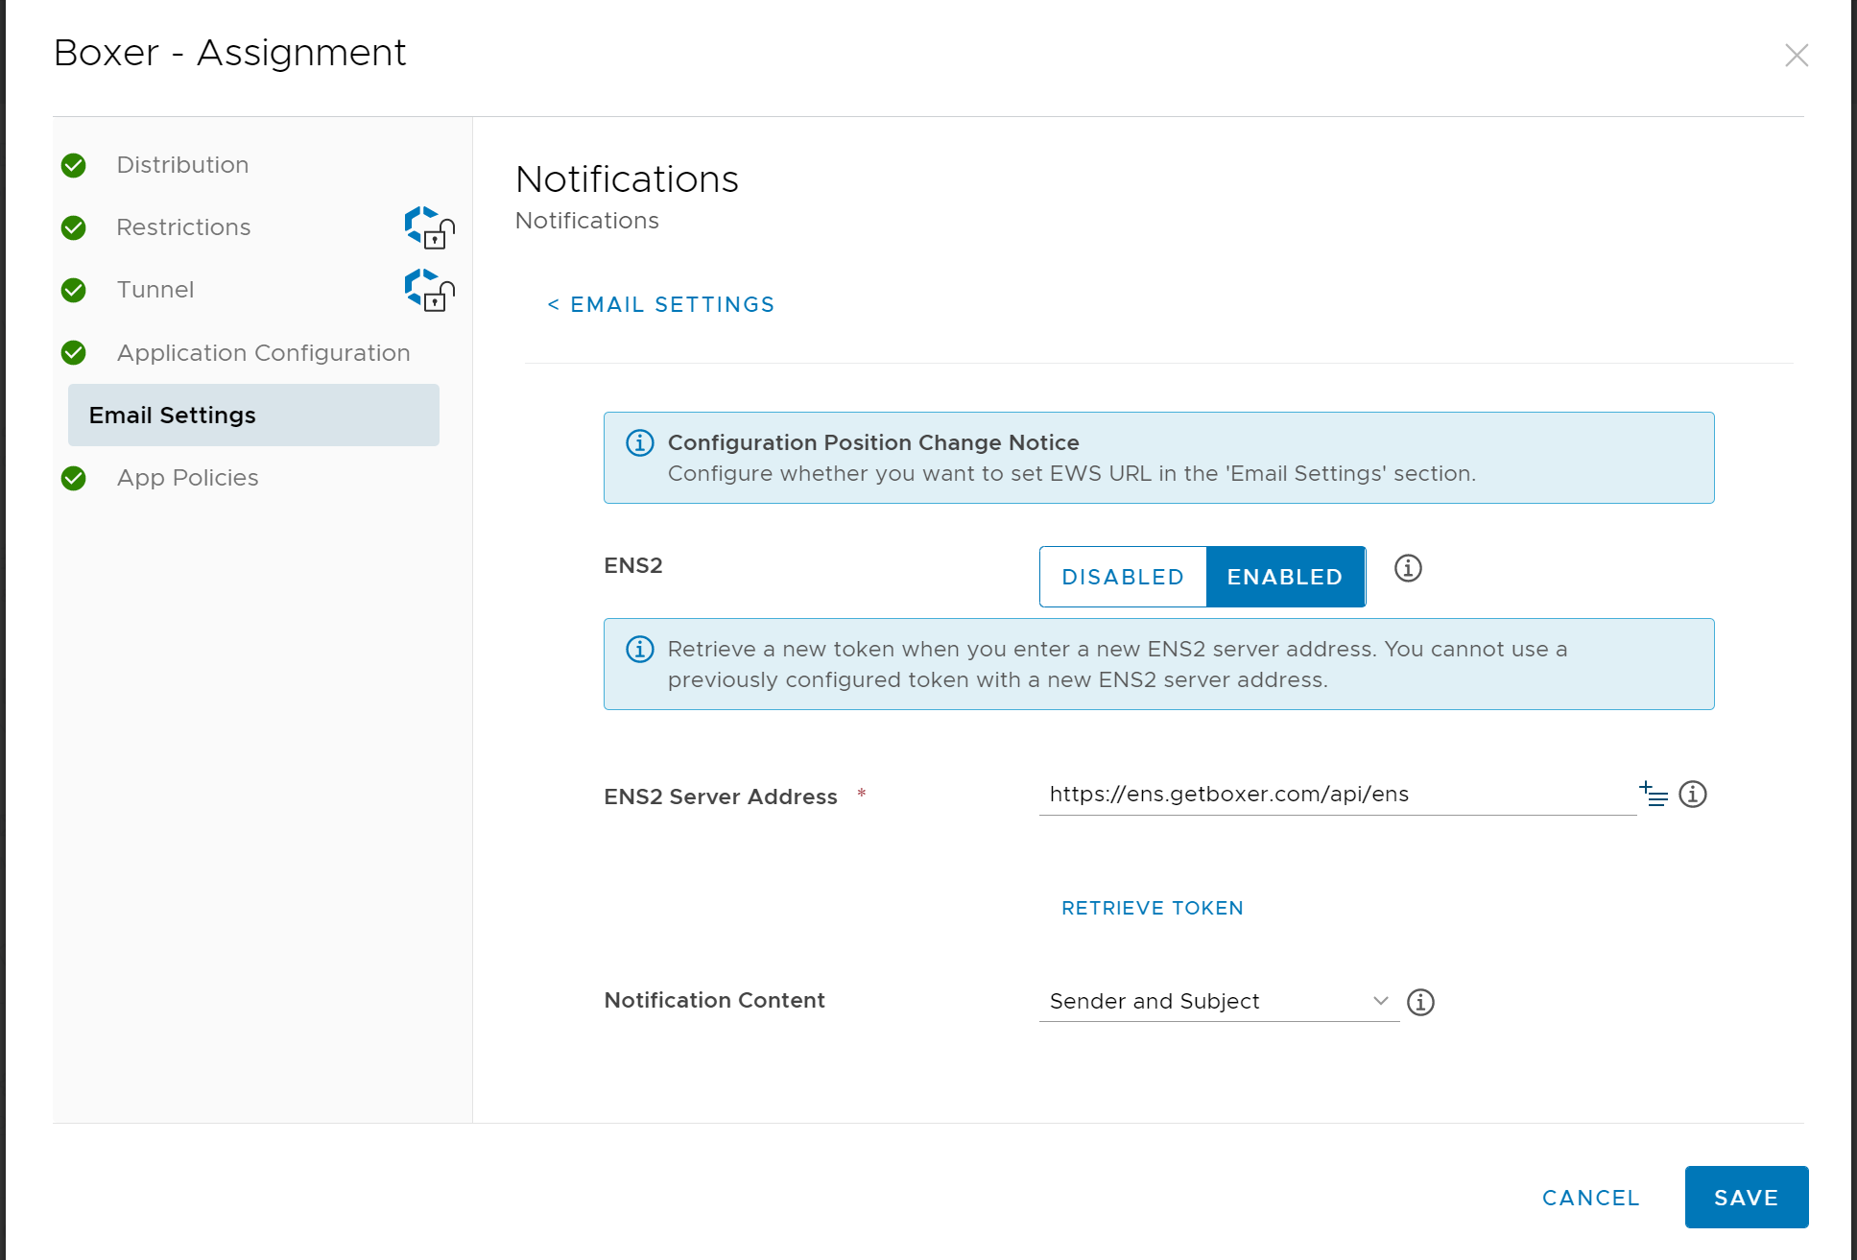
Task: Click the 'ENS2 Server Address' label
Action: point(721,796)
